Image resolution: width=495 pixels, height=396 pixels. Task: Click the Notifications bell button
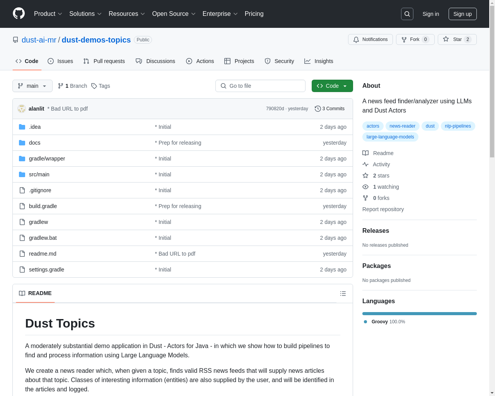pyautogui.click(x=370, y=39)
